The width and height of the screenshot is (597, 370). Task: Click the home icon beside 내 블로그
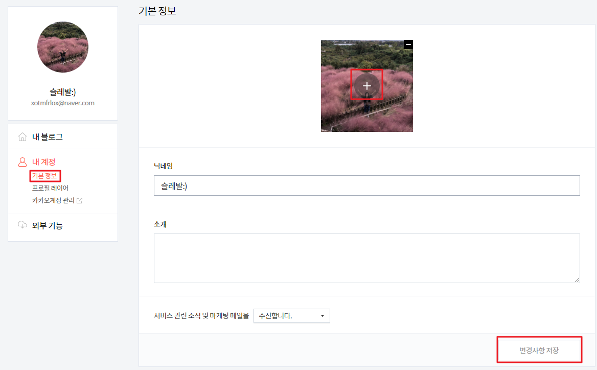22,136
